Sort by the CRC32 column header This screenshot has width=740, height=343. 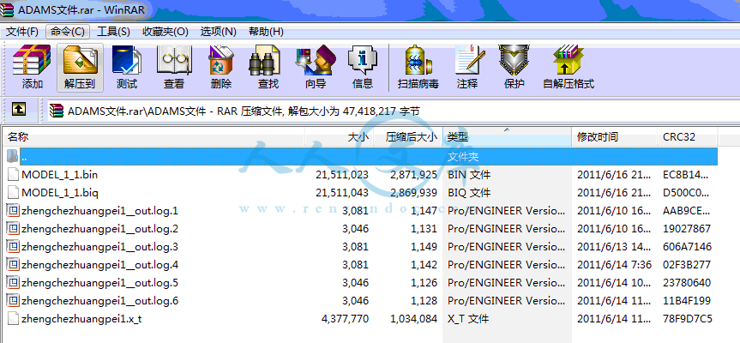tap(688, 137)
